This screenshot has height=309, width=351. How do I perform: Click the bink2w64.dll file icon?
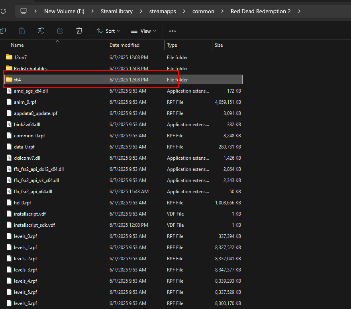(9, 124)
